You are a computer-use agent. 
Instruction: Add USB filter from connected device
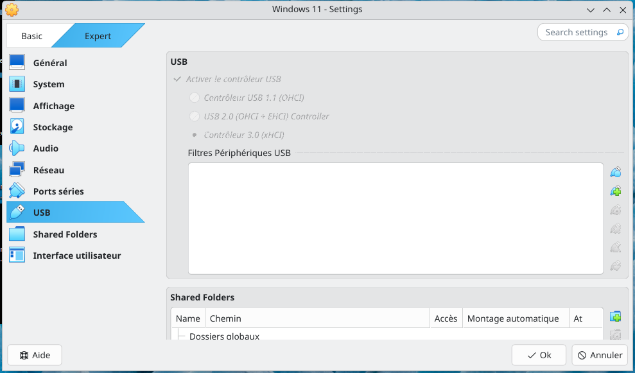click(x=615, y=191)
